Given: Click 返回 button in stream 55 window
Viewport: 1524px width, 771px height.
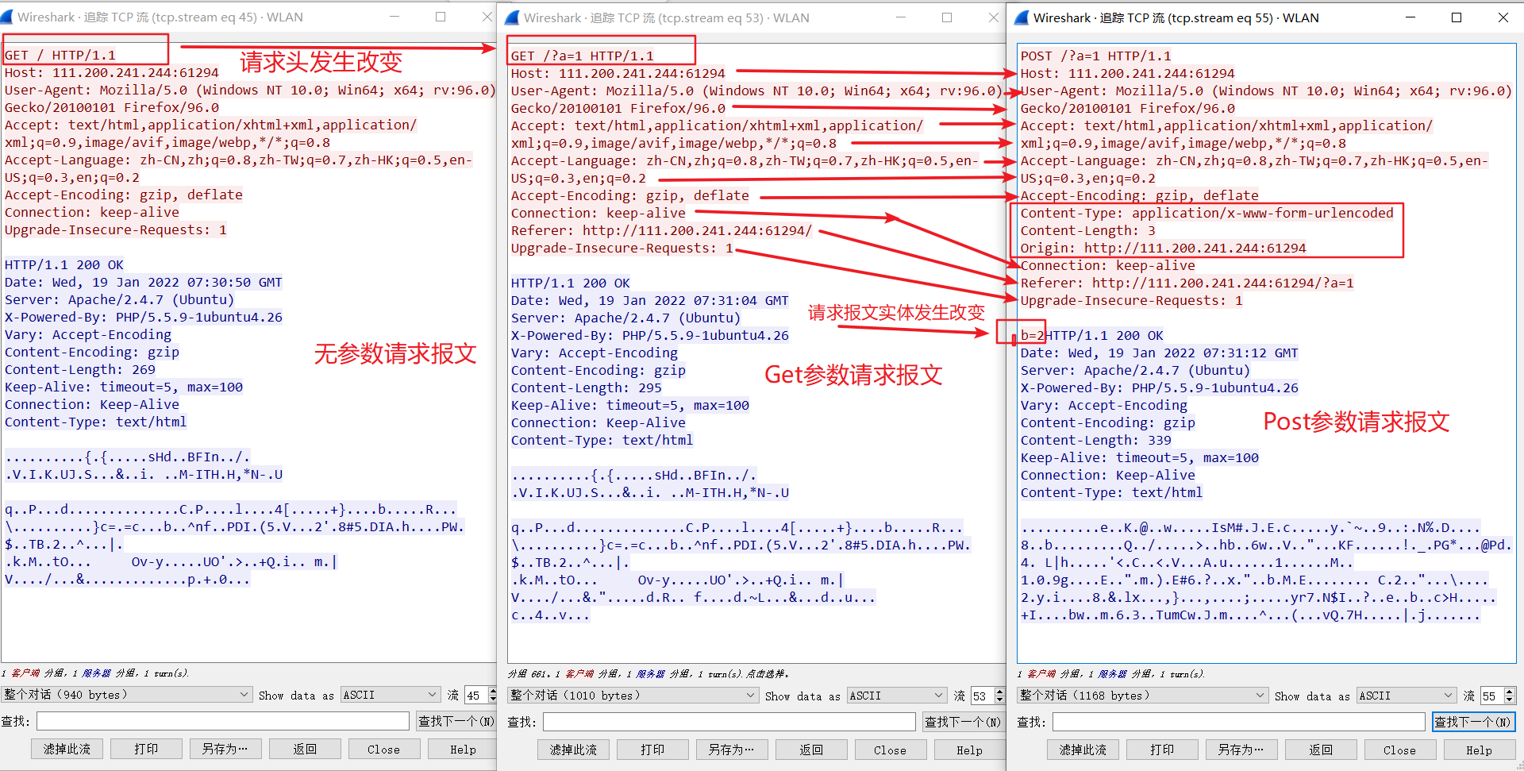Looking at the screenshot, I should 1321,750.
